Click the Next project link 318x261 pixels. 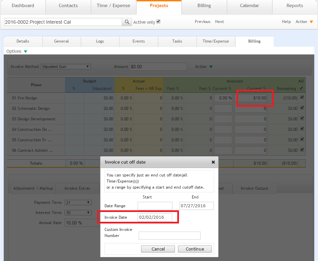[219, 22]
